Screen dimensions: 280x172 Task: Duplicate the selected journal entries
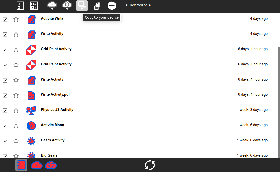pos(97,6)
